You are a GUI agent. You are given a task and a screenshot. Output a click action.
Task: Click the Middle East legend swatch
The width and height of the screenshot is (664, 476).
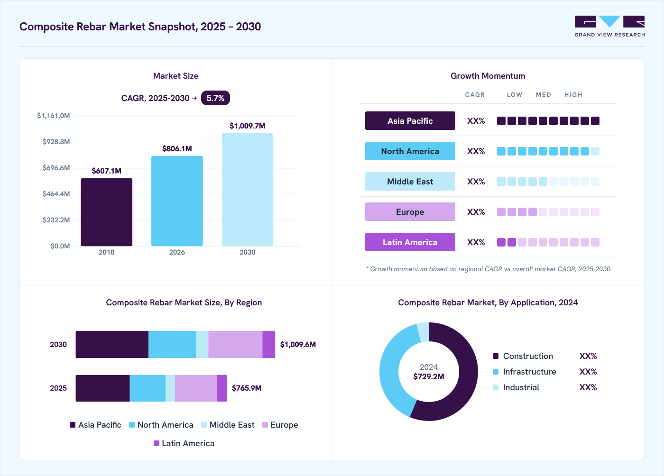[204, 425]
